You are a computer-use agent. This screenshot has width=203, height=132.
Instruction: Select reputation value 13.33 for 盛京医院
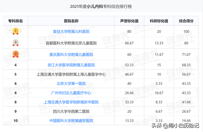[129, 121]
